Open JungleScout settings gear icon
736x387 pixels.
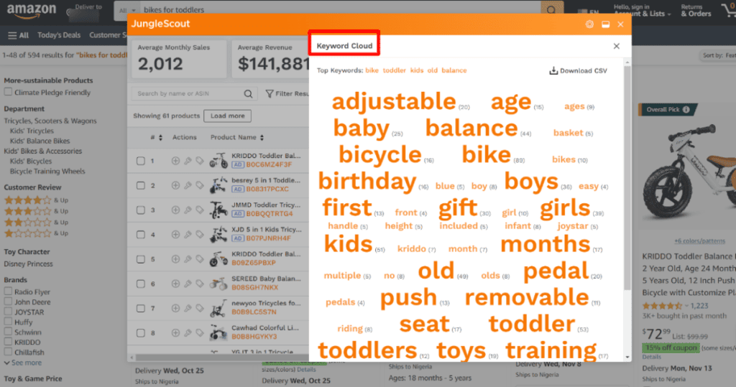coord(589,24)
